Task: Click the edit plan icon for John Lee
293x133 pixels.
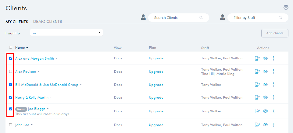Action: pyautogui.click(x=257, y=125)
